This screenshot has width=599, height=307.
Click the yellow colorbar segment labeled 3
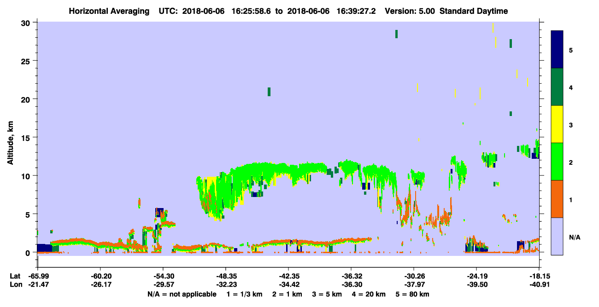(x=557, y=124)
